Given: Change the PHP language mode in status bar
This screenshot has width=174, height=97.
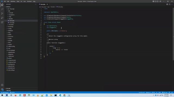Looking at the screenshot, I should 160,92.
